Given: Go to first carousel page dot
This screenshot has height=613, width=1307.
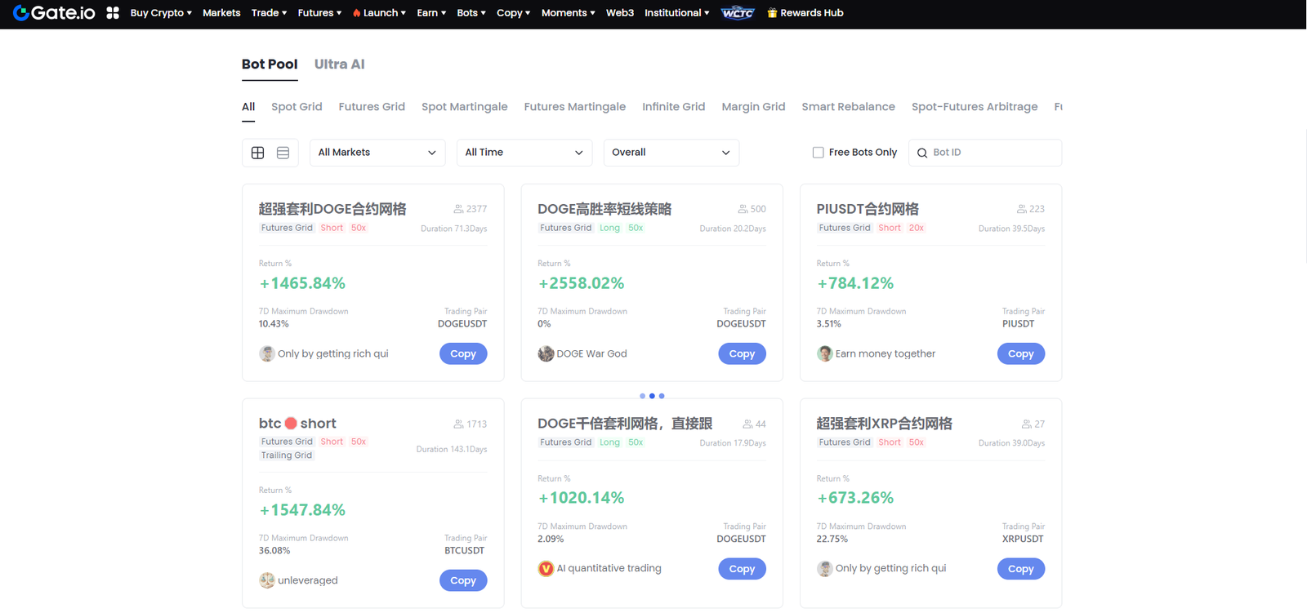Looking at the screenshot, I should click(642, 396).
